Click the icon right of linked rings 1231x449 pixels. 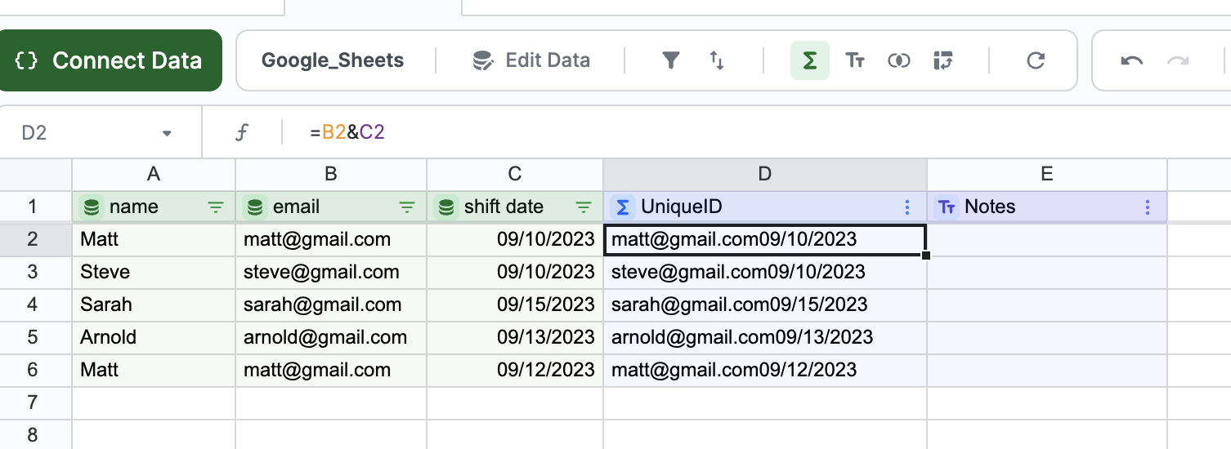(x=943, y=60)
